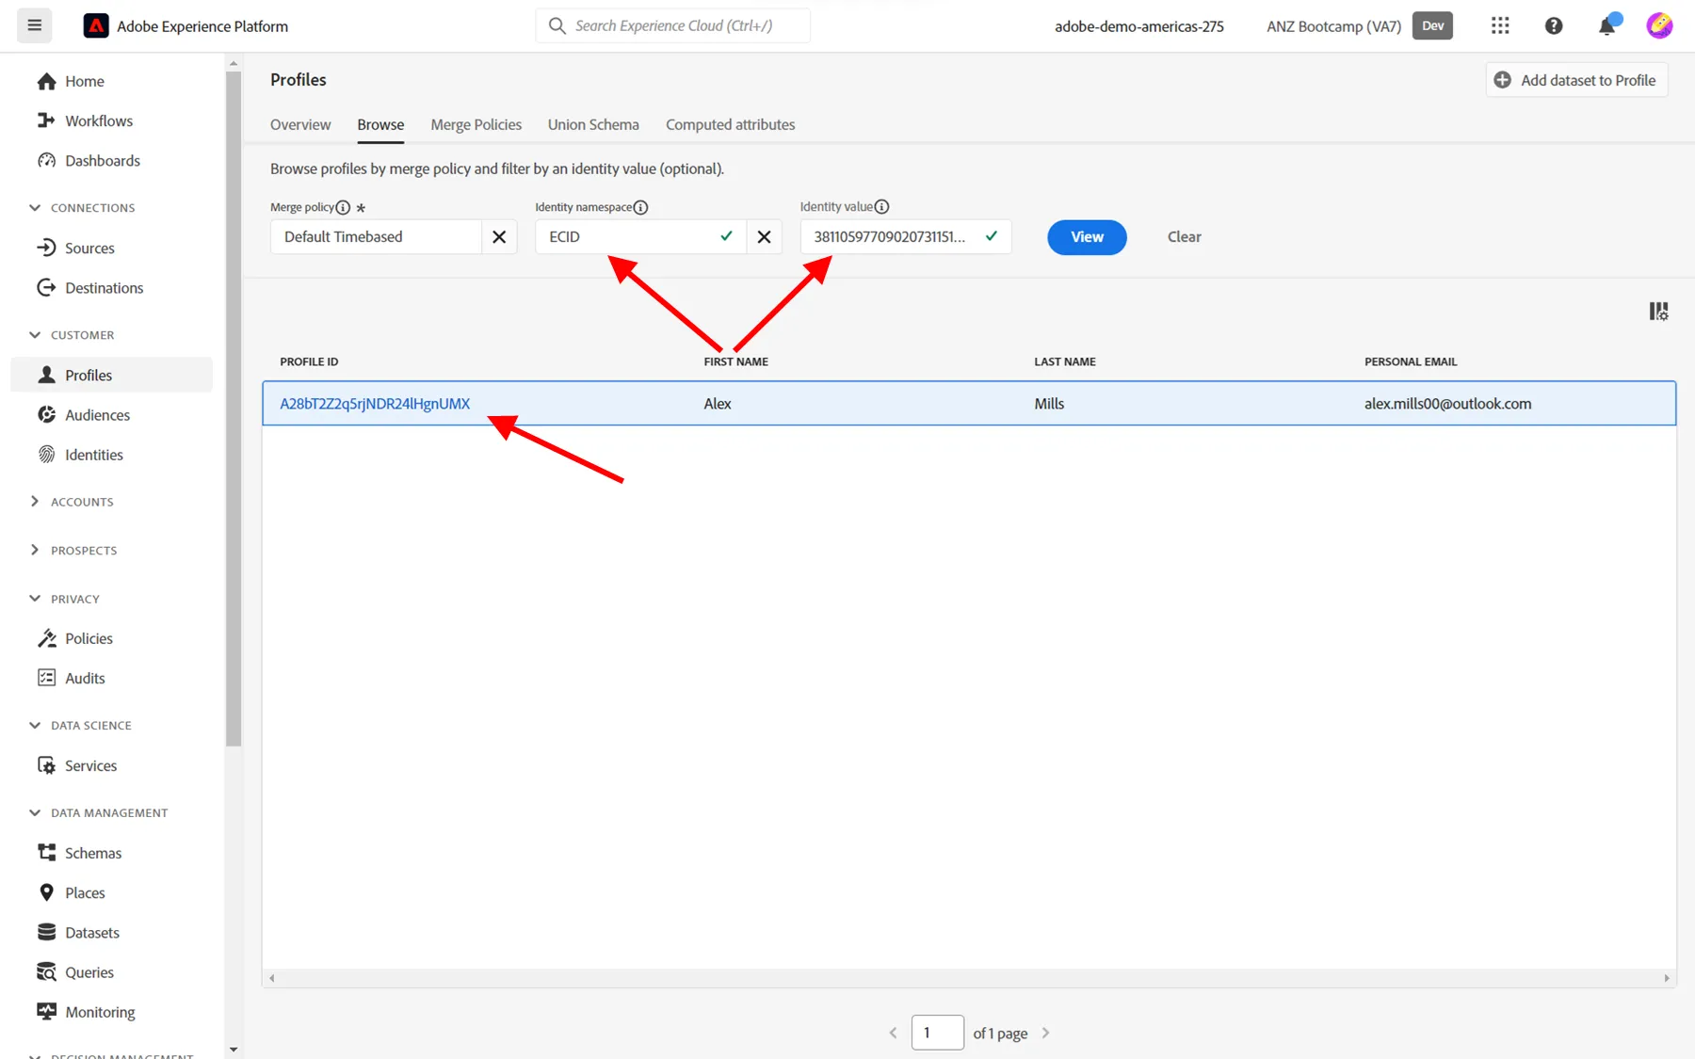Click the blue View button

point(1087,237)
